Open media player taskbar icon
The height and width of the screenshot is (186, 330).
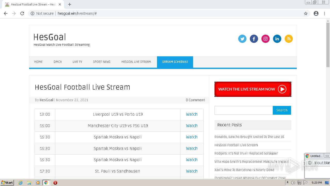click(38, 183)
